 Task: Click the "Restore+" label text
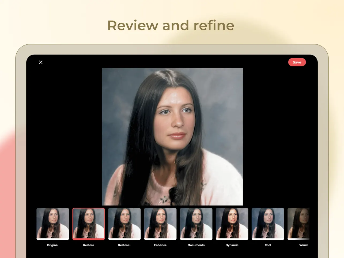pos(124,245)
